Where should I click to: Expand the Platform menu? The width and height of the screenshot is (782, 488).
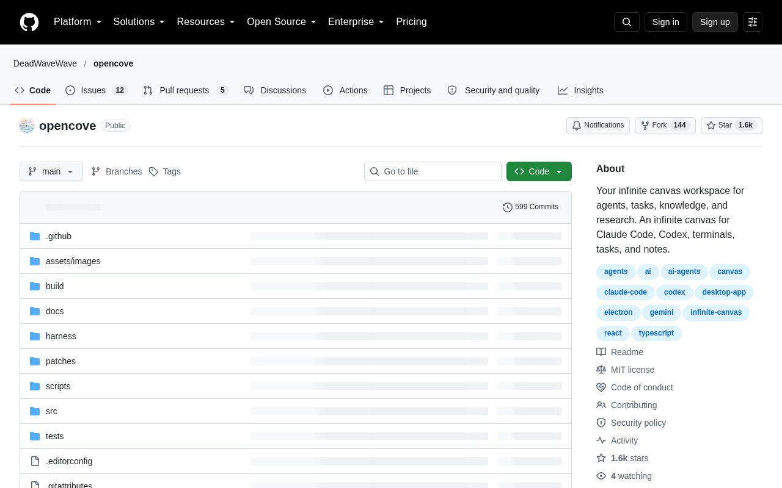78,22
